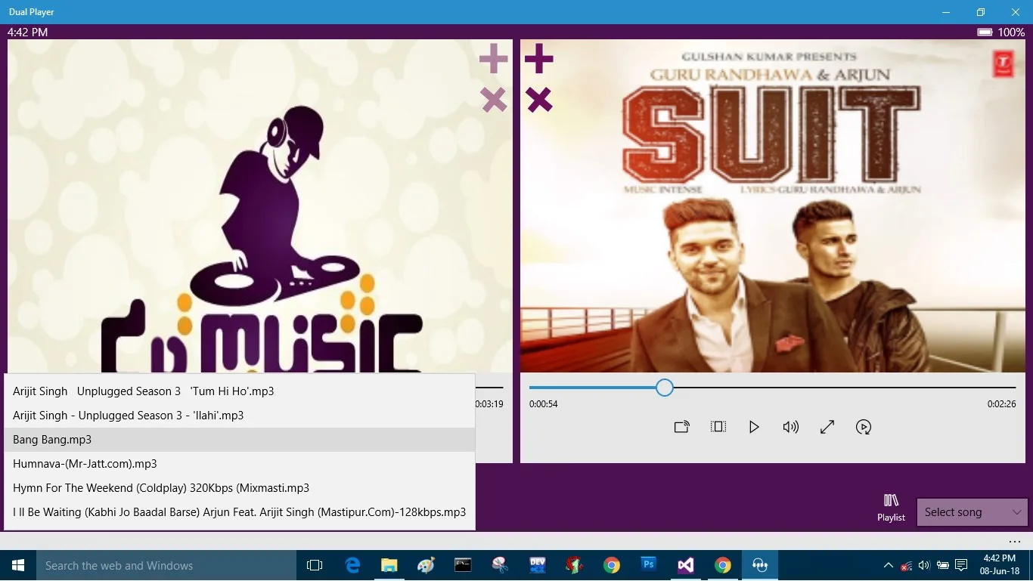Click the aspect ratio zoom icon
Screen dimensions: 1033x581
(718, 427)
